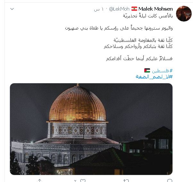Screen dimensions: 193x182
Task: Click the Lebanon flag emoji beside the name
Action: (134, 9)
